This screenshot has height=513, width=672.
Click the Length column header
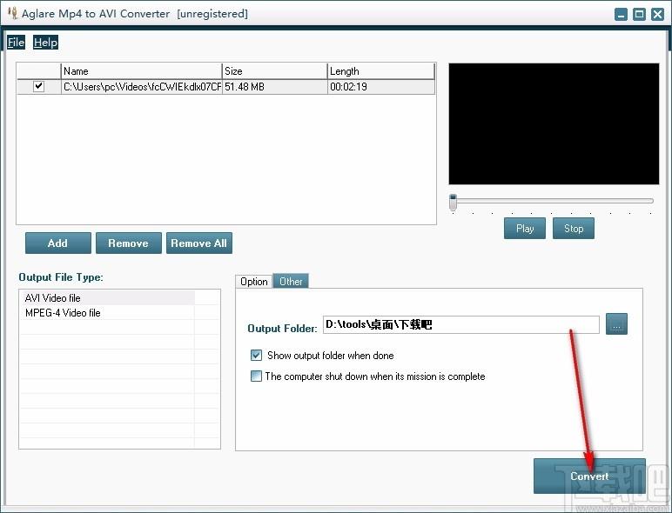381,71
